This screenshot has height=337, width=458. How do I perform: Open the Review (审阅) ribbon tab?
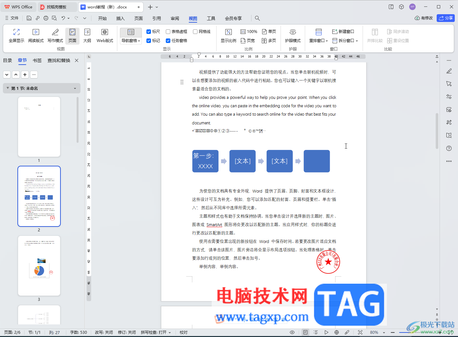(175, 18)
